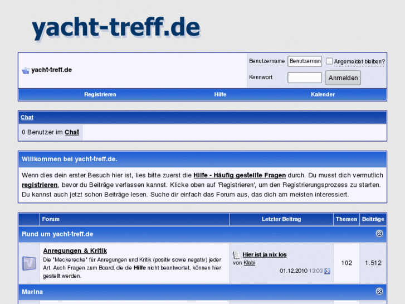Enable the Angemeldet bleiben checkbox
This screenshot has width=405, height=304.
[329, 61]
